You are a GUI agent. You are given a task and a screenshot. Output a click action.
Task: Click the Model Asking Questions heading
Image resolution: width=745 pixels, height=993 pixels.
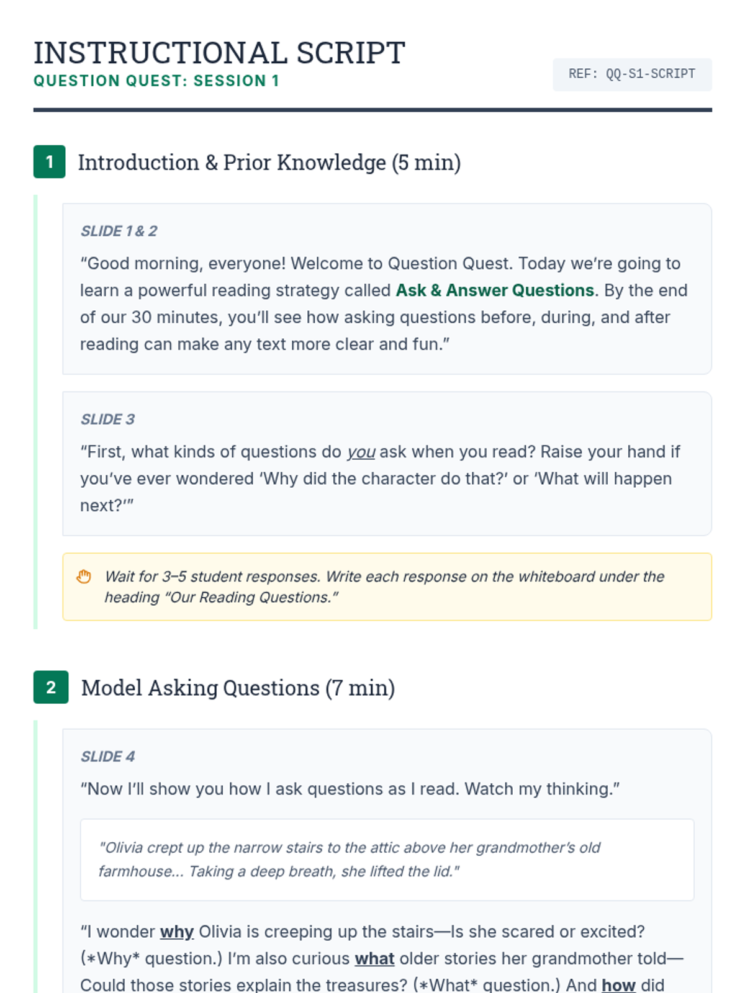pos(238,688)
